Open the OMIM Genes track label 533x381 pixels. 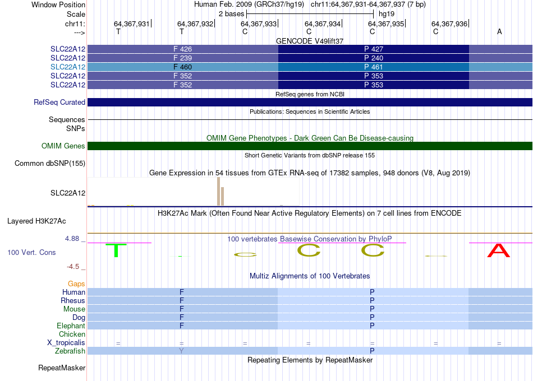point(63,146)
